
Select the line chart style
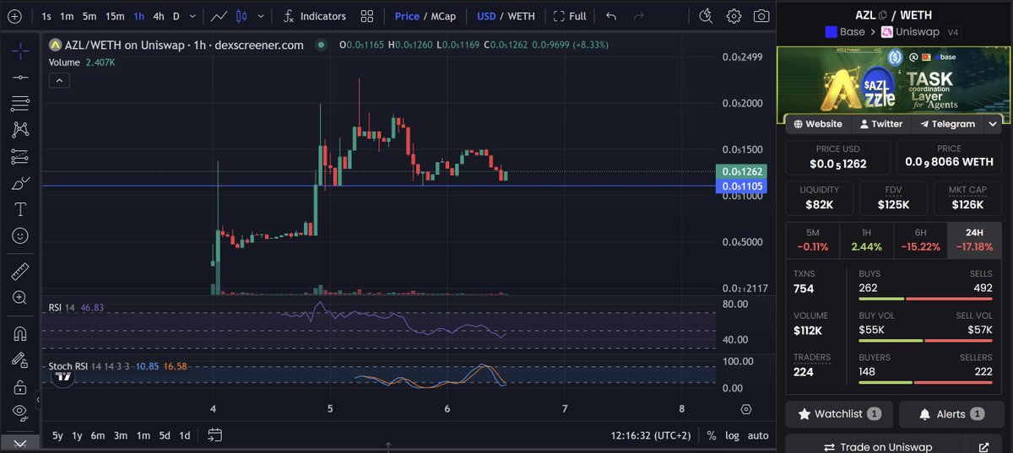pos(219,16)
